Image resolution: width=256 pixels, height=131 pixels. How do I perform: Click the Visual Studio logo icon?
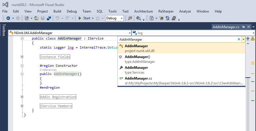tap(6, 5)
